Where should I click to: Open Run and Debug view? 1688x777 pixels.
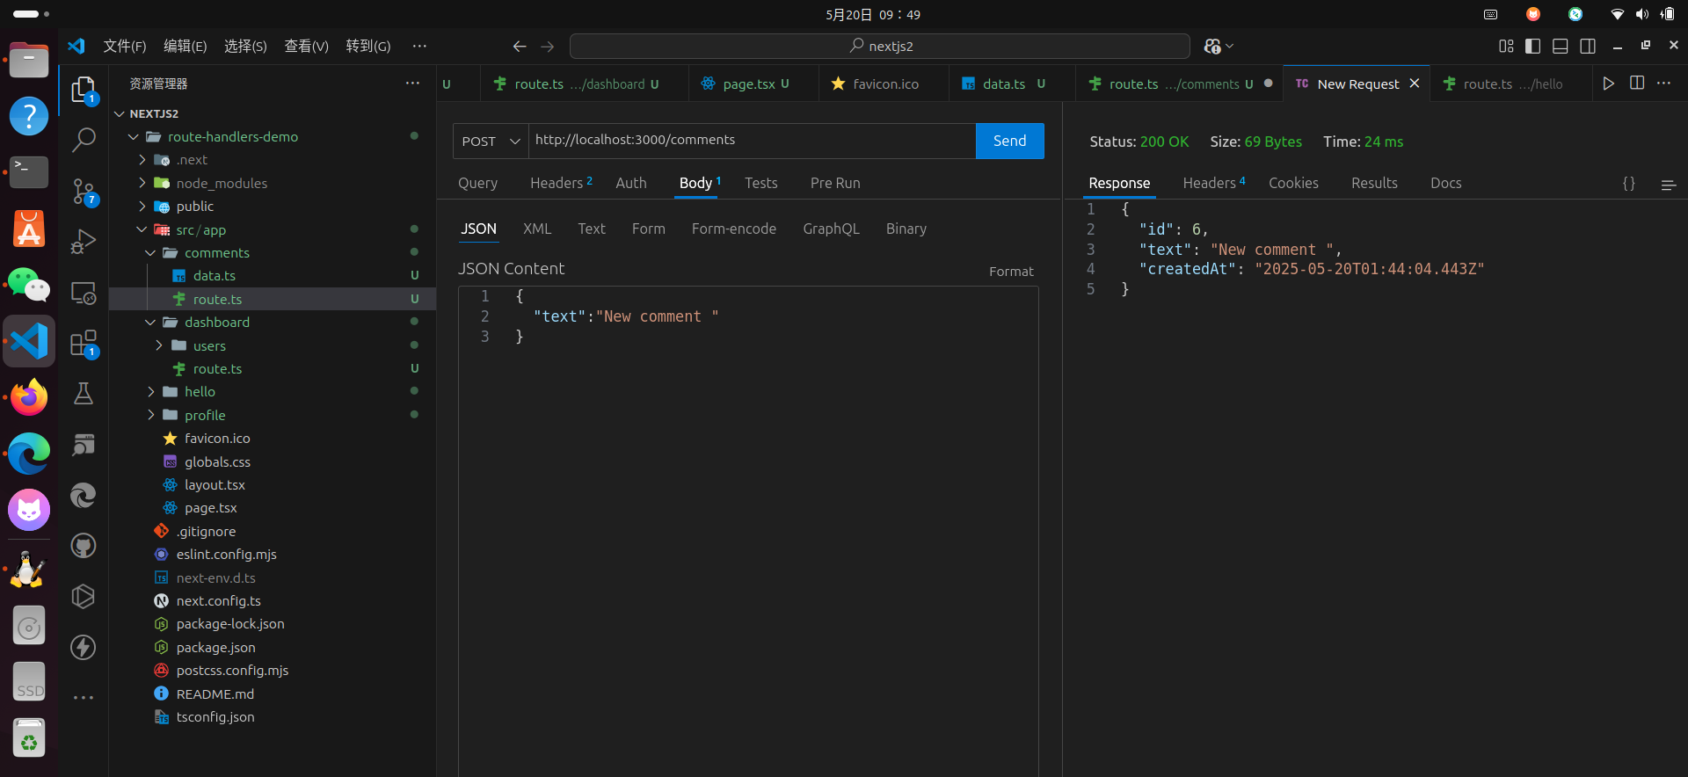point(84,241)
